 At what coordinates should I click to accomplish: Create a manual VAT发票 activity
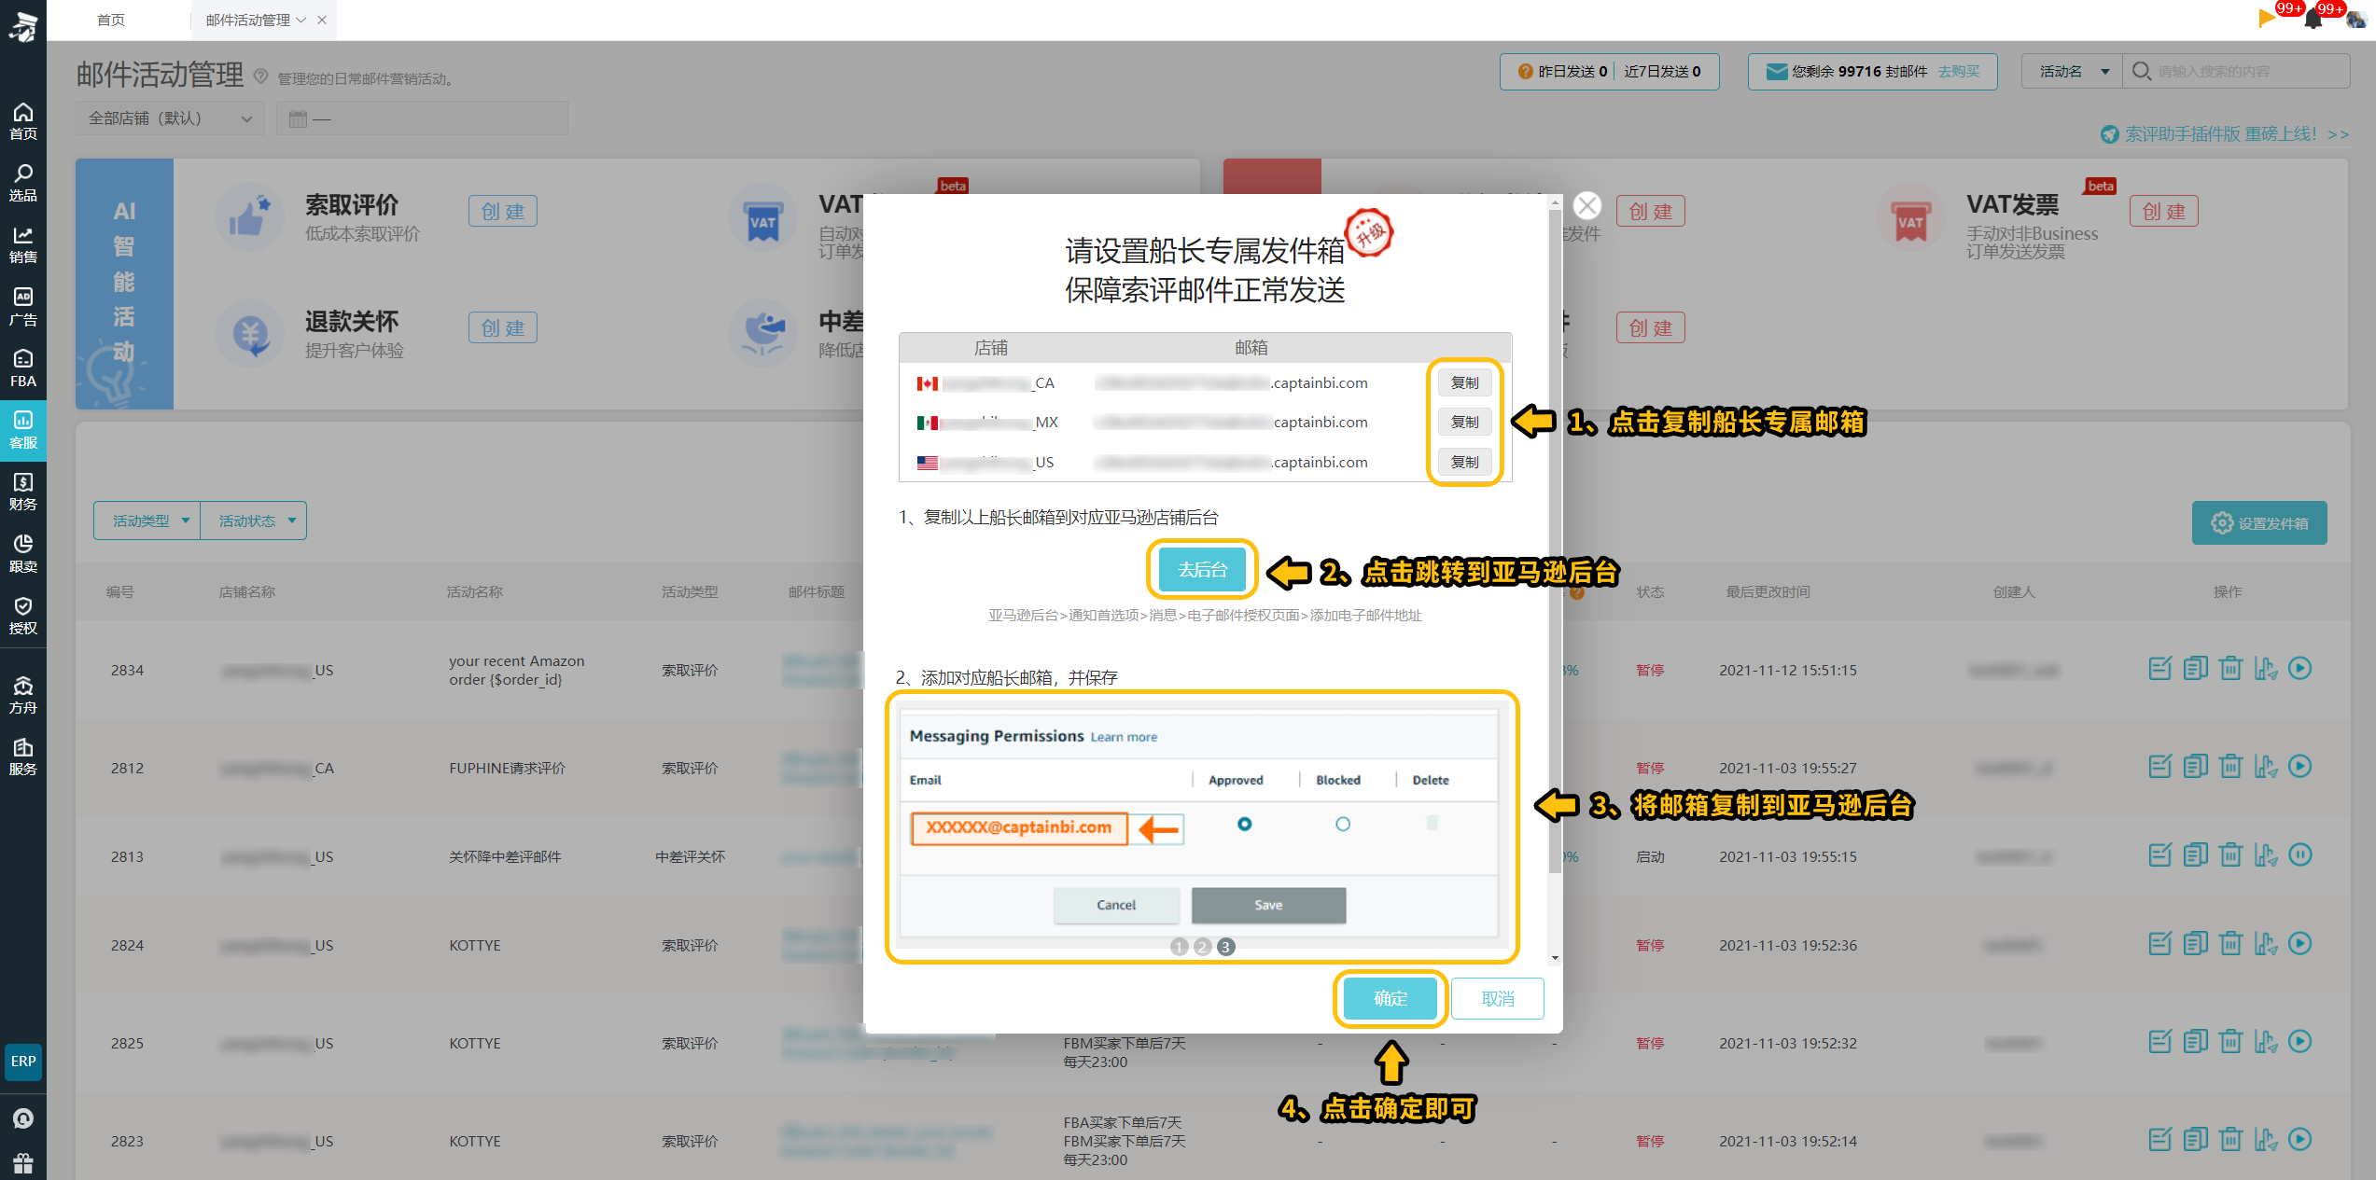coord(2163,211)
